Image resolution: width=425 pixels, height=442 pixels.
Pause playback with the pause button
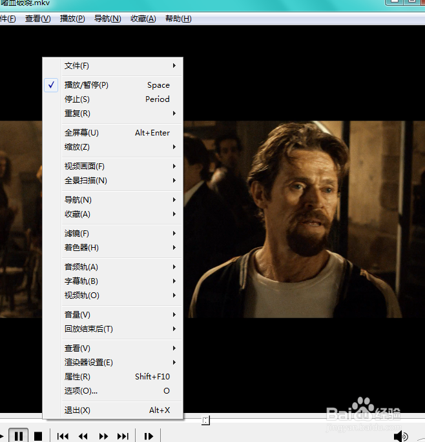pyautogui.click(x=18, y=436)
